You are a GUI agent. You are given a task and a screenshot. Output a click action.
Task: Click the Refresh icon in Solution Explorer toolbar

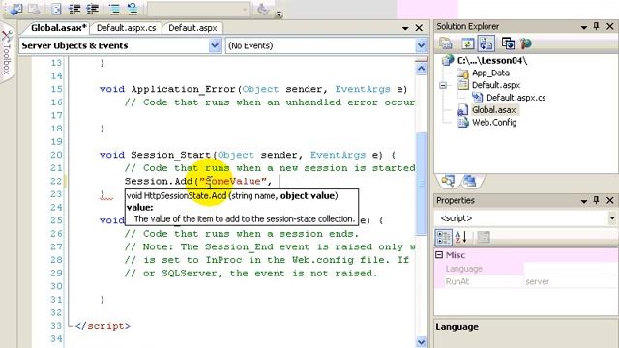coord(468,43)
